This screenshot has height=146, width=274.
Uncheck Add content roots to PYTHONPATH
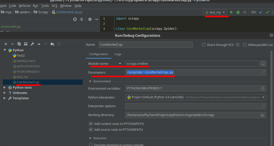(91, 124)
